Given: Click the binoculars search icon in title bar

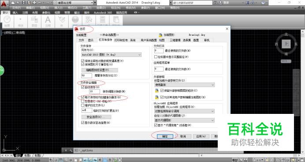Looking at the screenshot, I should tap(216, 3).
